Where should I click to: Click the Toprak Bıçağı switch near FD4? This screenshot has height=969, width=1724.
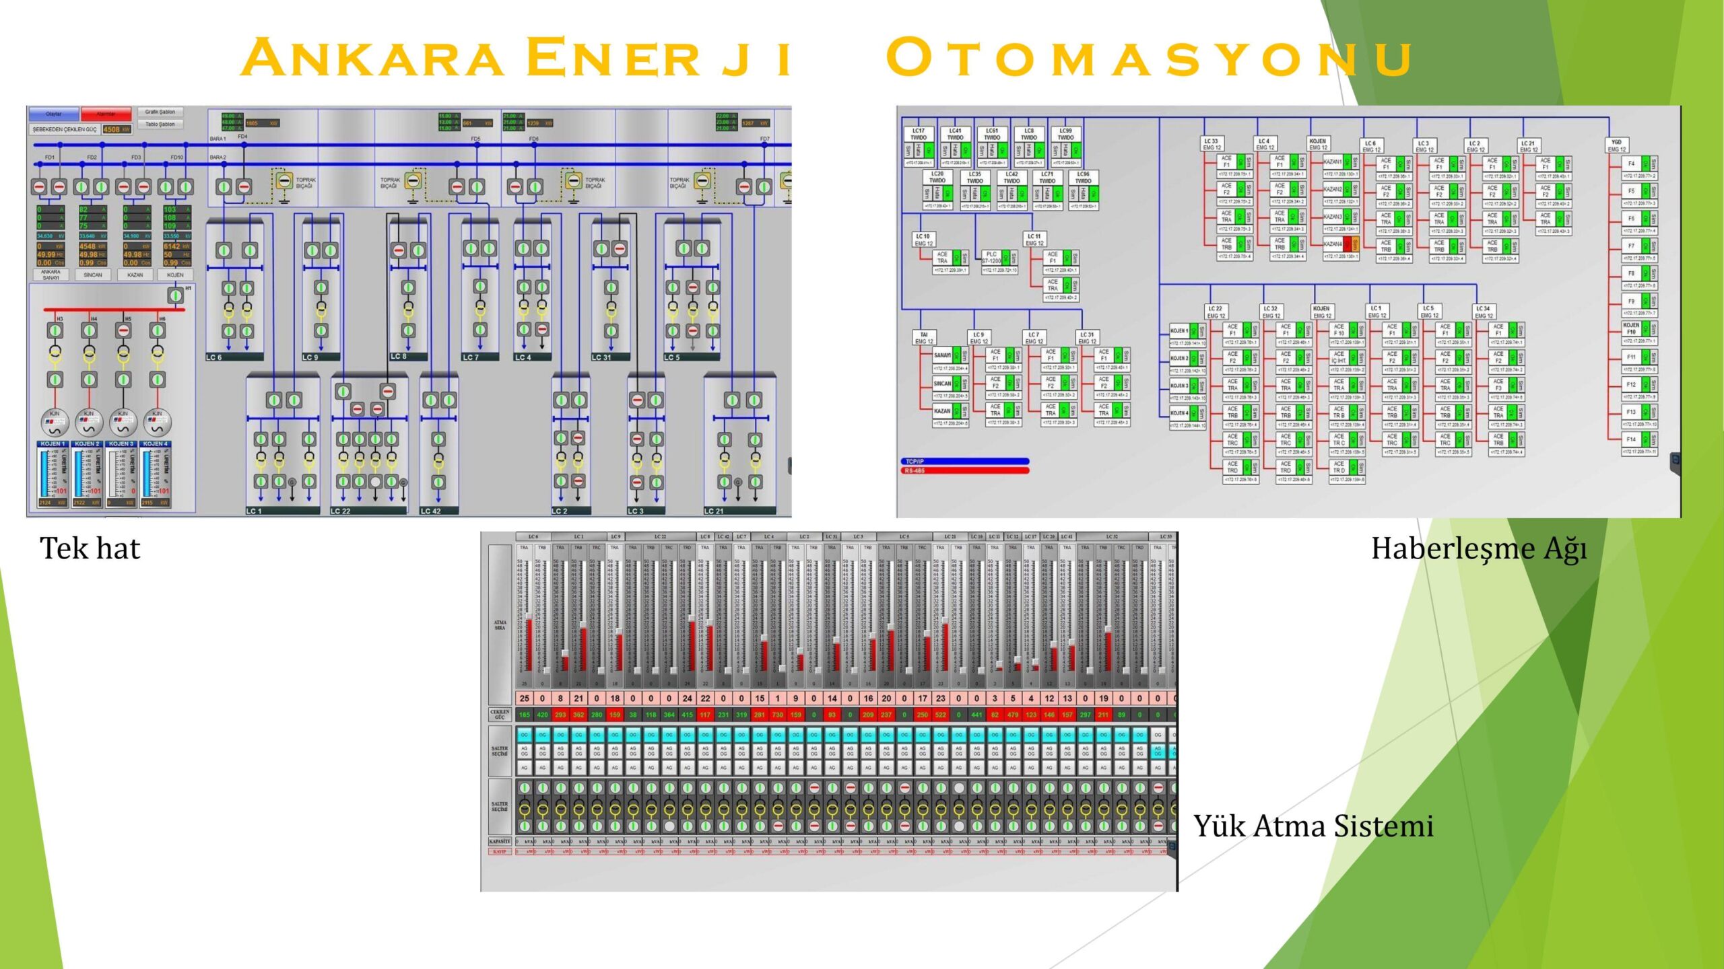tap(284, 180)
